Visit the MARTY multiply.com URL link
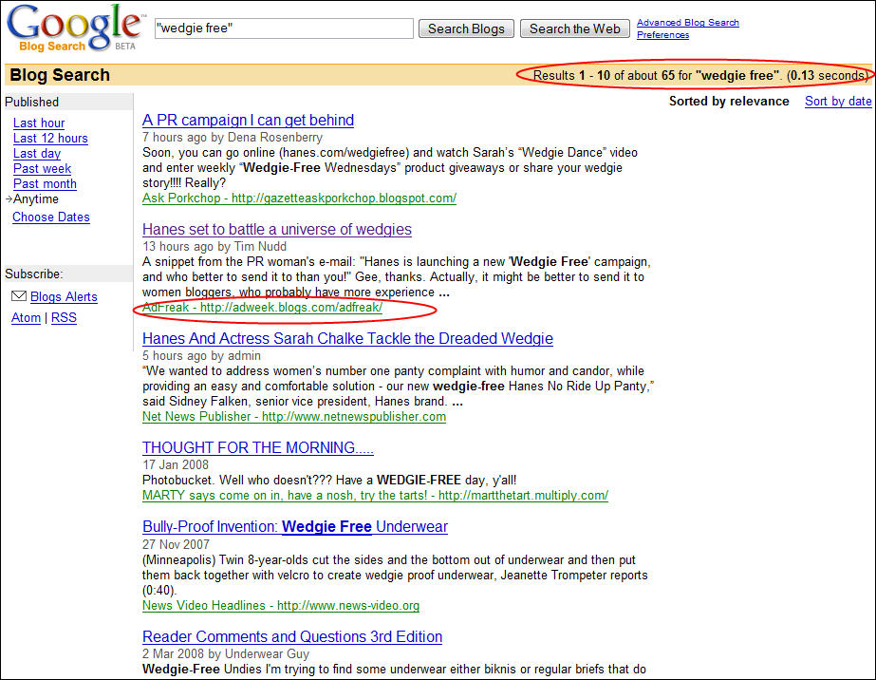This screenshot has width=876, height=680. (375, 496)
